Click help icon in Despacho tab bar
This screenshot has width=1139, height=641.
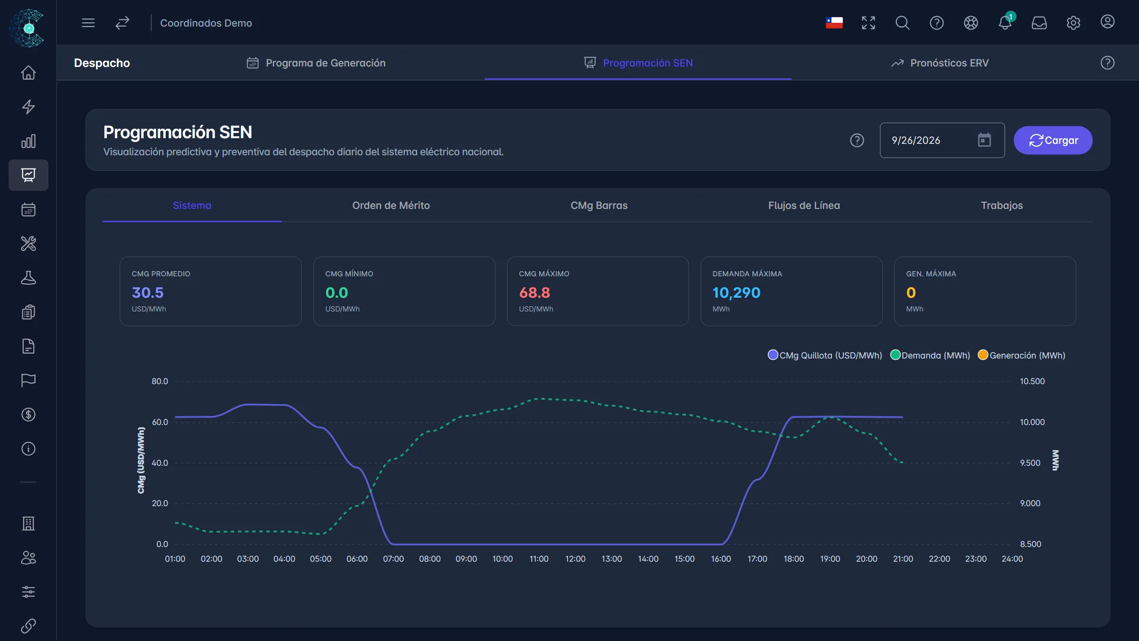click(x=1108, y=63)
